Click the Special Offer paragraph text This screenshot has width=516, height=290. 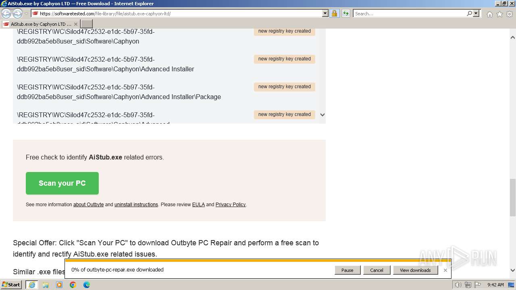tap(166, 249)
